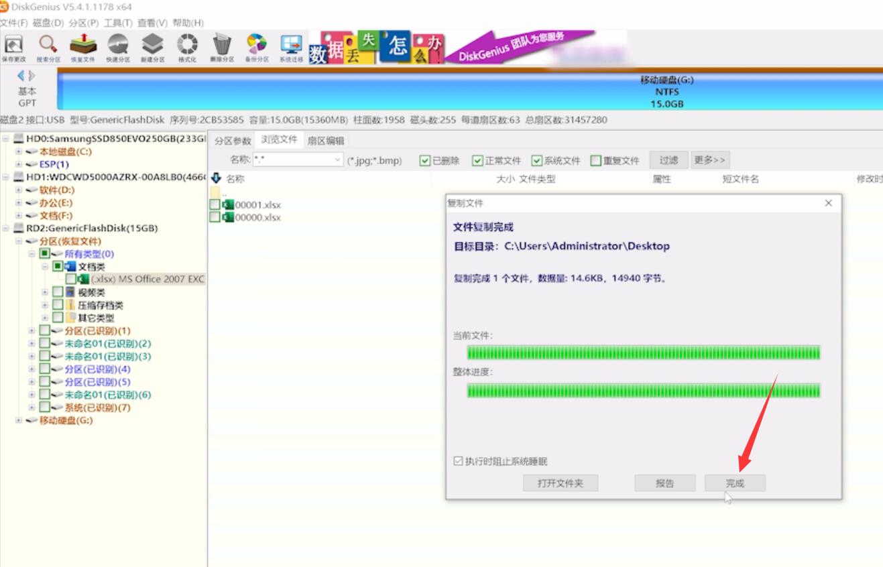The image size is (883, 567).
Task: Click the 过滤 (Filter) button
Action: (668, 160)
